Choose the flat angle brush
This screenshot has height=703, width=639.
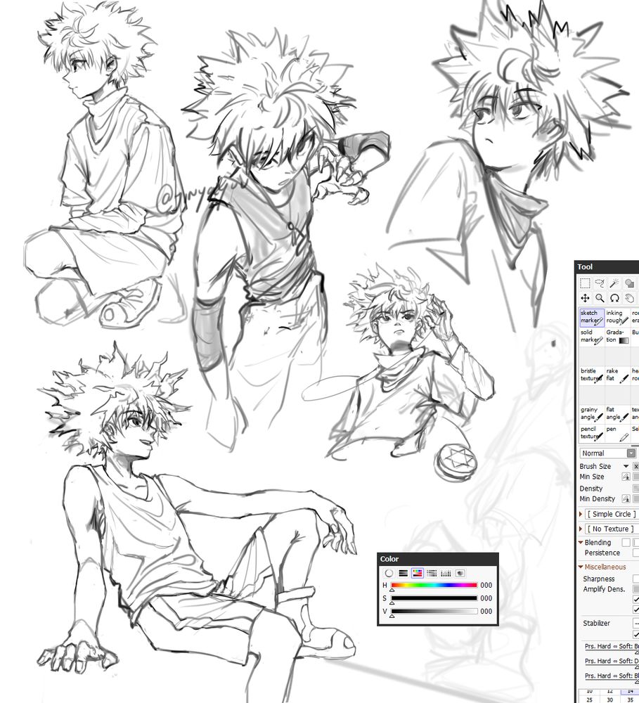pyautogui.click(x=617, y=413)
